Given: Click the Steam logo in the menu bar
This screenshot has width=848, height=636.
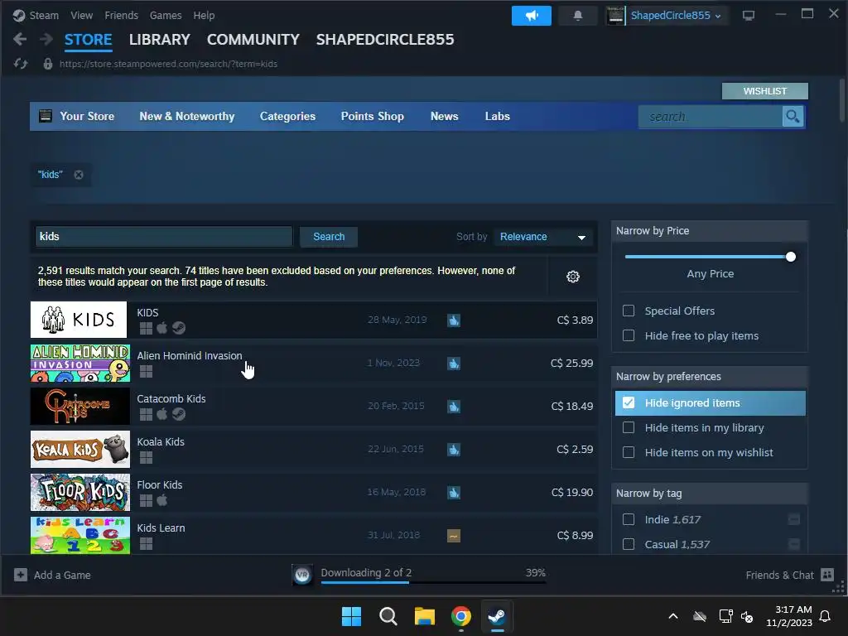Looking at the screenshot, I should [19, 16].
